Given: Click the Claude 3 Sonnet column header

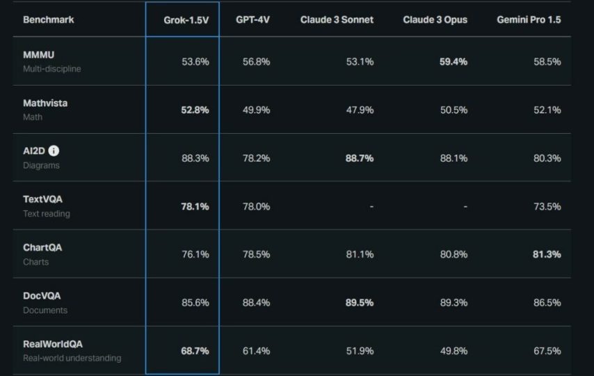Looking at the screenshot, I should point(337,19).
